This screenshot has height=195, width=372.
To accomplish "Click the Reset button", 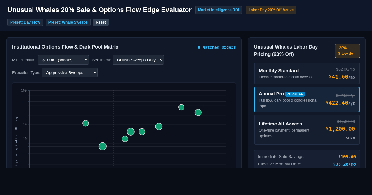I will pos(101,22).
